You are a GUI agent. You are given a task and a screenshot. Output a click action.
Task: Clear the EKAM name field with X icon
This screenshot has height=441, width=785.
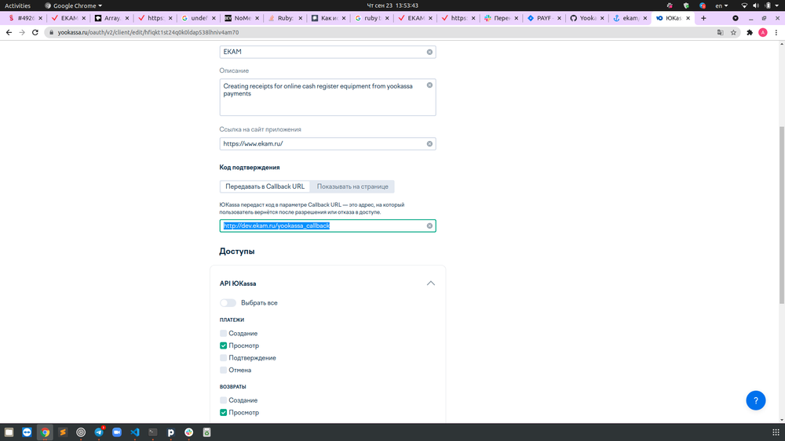tap(429, 52)
